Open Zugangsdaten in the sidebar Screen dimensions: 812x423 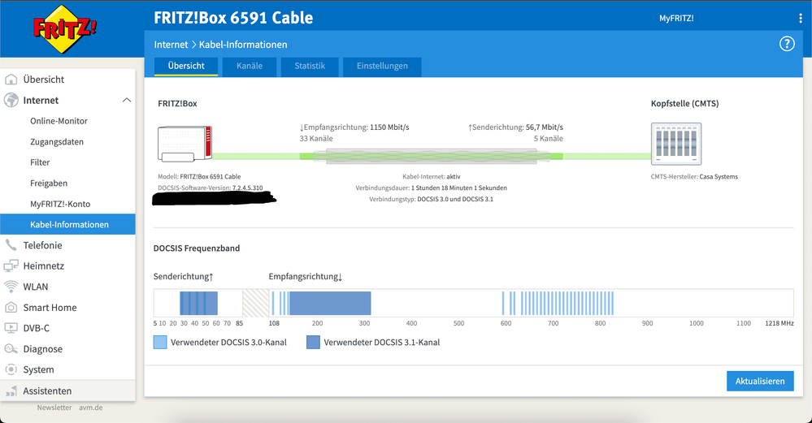tap(56, 142)
